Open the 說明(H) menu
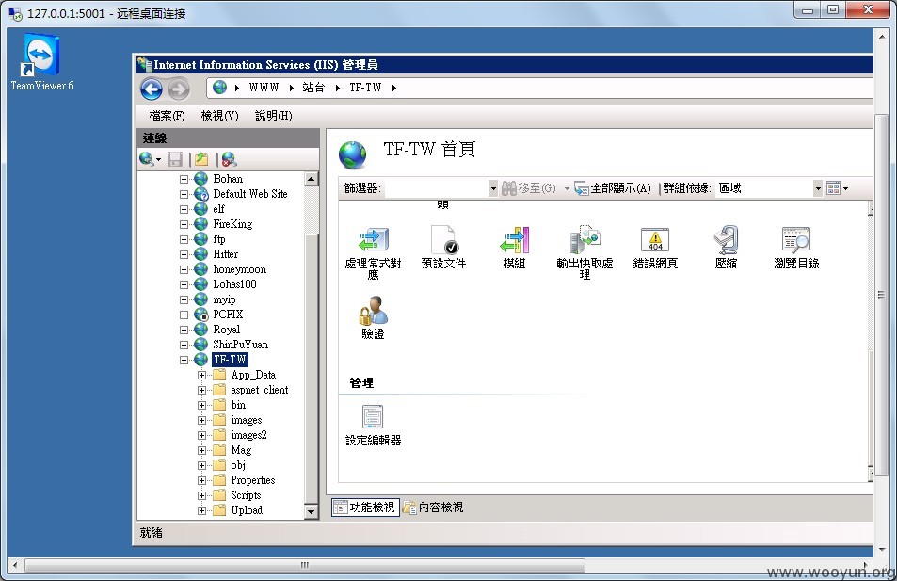The width and height of the screenshot is (897, 581). coord(274,116)
